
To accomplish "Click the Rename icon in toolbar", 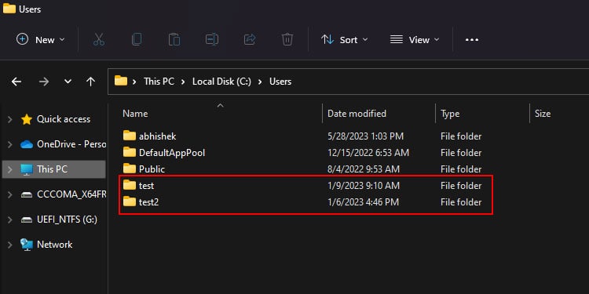I will [212, 39].
